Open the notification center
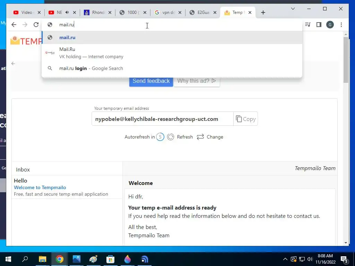The width and height of the screenshot is (355, 266). click(x=344, y=259)
